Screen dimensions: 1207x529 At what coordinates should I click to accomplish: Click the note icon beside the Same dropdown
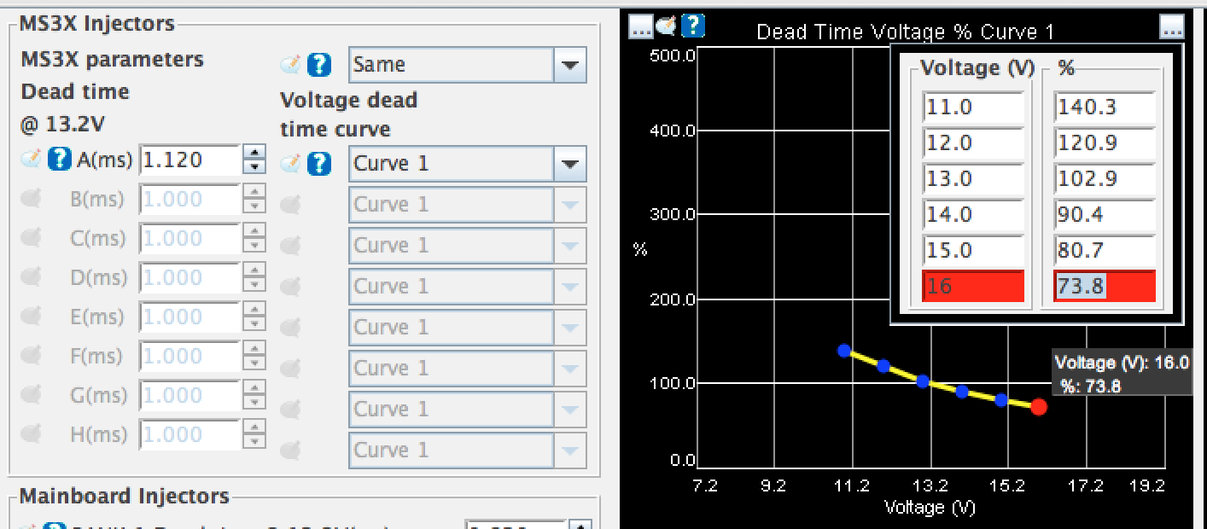(291, 65)
